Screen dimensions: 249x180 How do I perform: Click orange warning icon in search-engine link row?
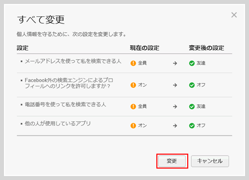[133, 85]
